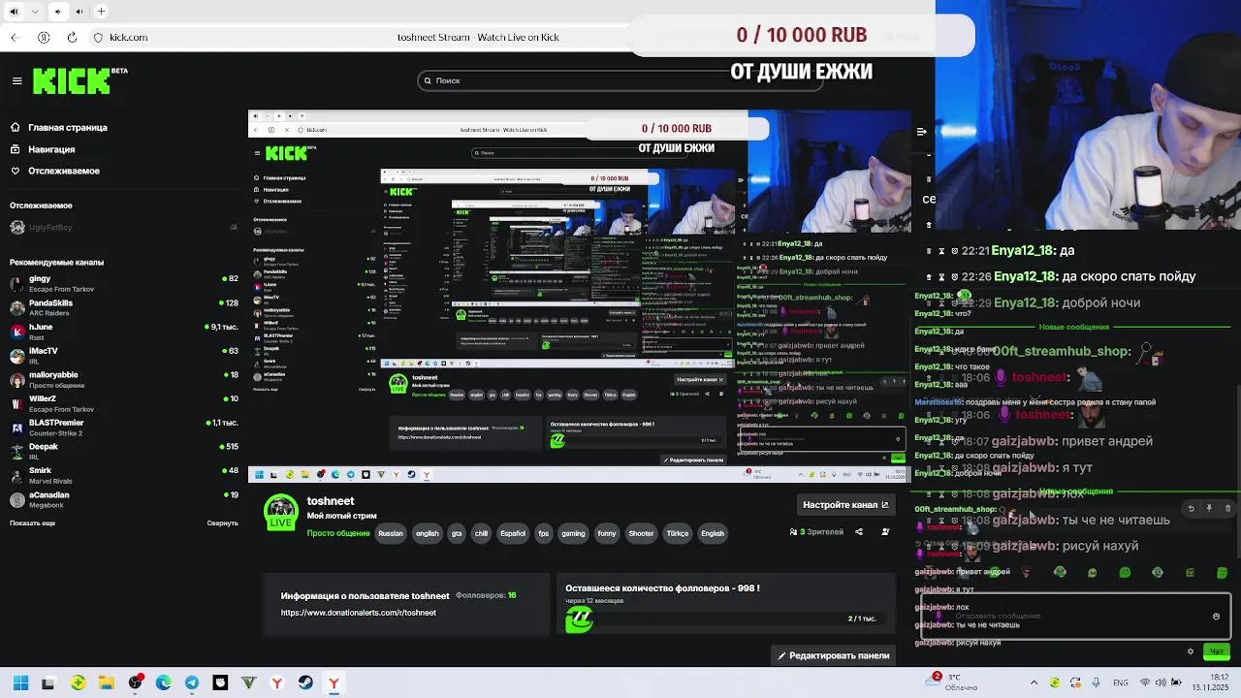Click the 3 Зрителей viewer count
1241x698 pixels.
tap(816, 531)
